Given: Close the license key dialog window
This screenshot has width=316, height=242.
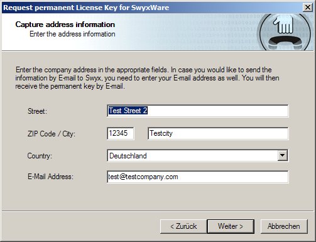Looking at the screenshot, I should 308,8.
